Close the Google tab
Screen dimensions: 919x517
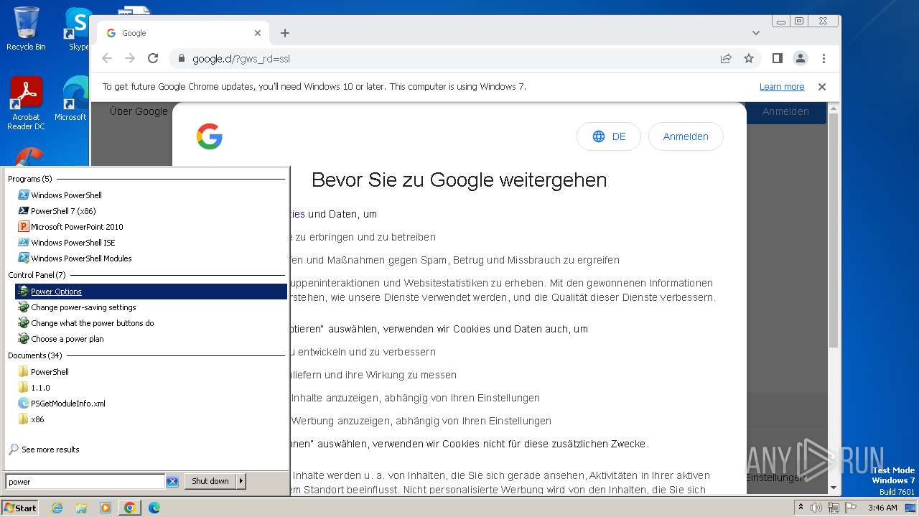(258, 33)
